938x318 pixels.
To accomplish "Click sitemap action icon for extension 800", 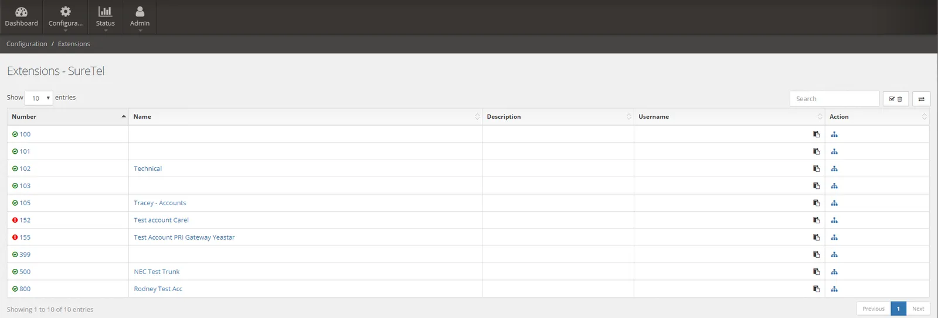I will point(834,289).
